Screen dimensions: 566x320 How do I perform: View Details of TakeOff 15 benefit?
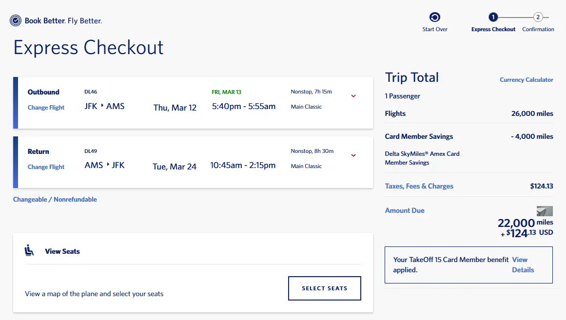(x=523, y=264)
